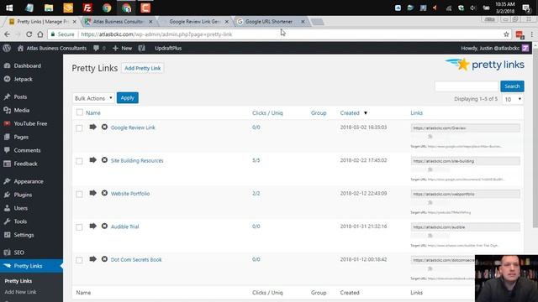Click the Windows Start button

pyautogui.click(x=9, y=8)
